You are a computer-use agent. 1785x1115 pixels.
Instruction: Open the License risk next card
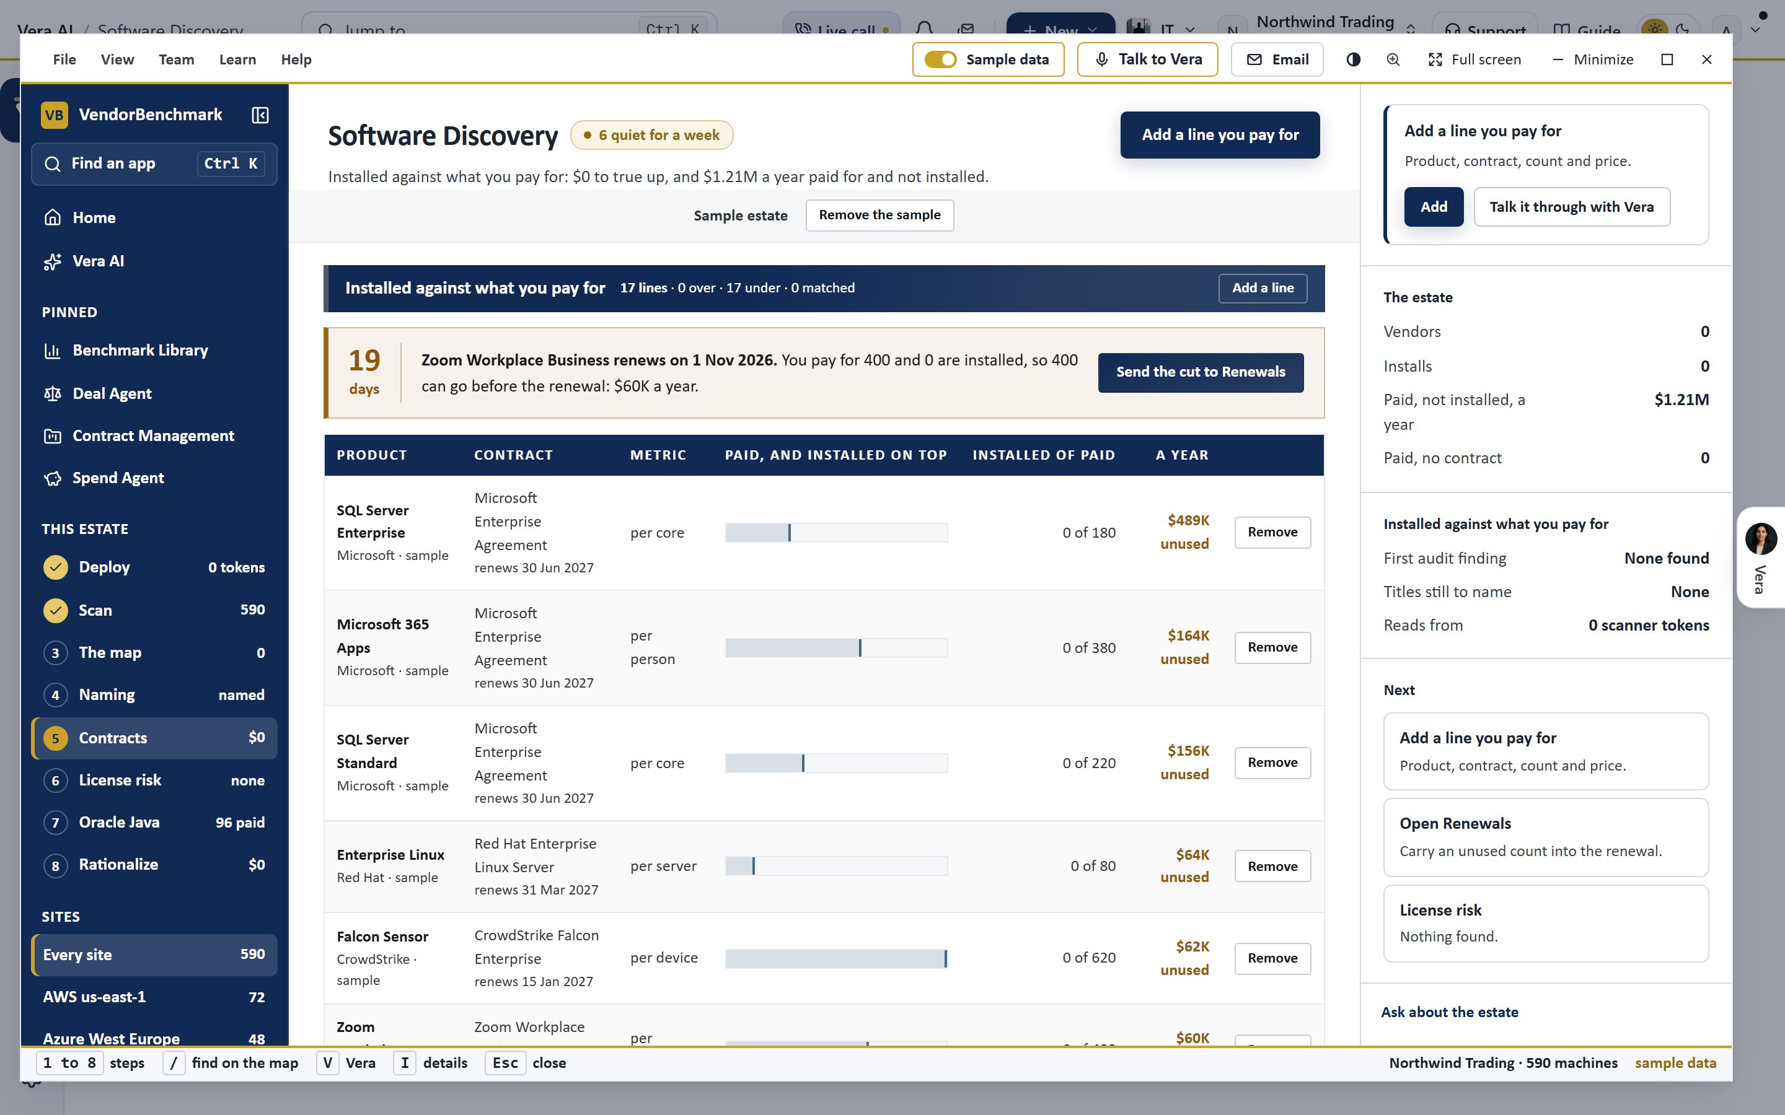[1546, 923]
